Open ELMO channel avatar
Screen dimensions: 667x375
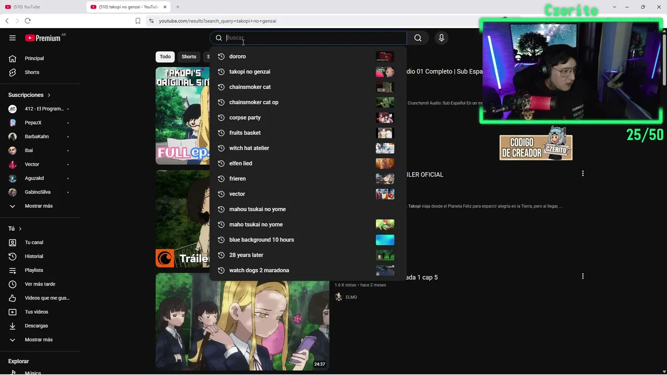339,297
